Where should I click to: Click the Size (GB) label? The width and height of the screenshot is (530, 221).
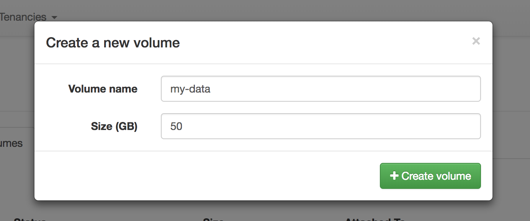(114, 126)
